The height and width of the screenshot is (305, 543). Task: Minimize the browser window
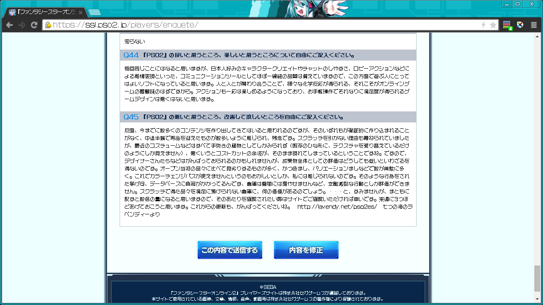[x=507, y=3]
